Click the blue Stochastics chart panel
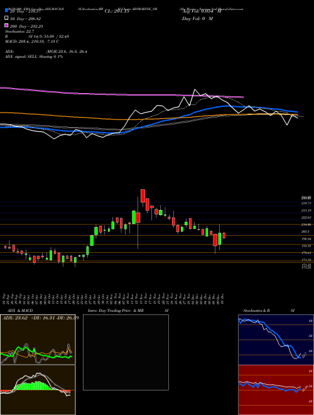Image resolution: width=314 pixels, height=415 pixels. (276, 340)
